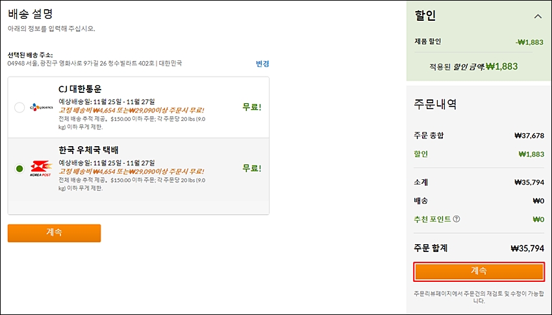Click the CJ 대한통운 shipping option title
This screenshot has width=552, height=315.
[x=81, y=89]
